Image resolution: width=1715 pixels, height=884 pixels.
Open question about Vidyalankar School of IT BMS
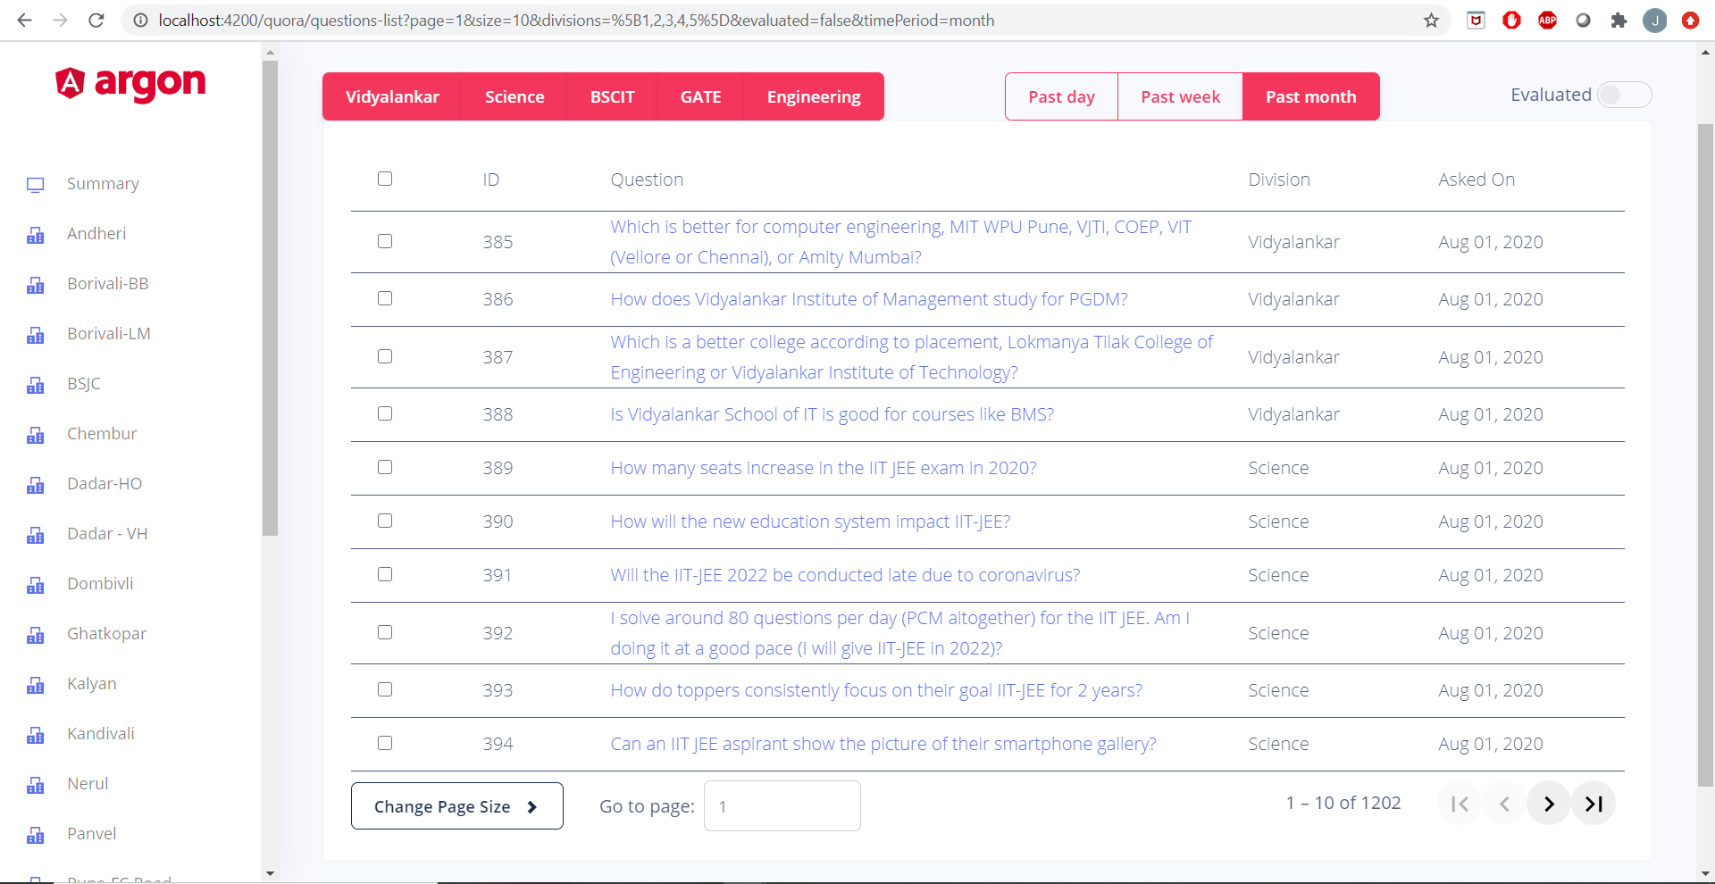(x=832, y=414)
